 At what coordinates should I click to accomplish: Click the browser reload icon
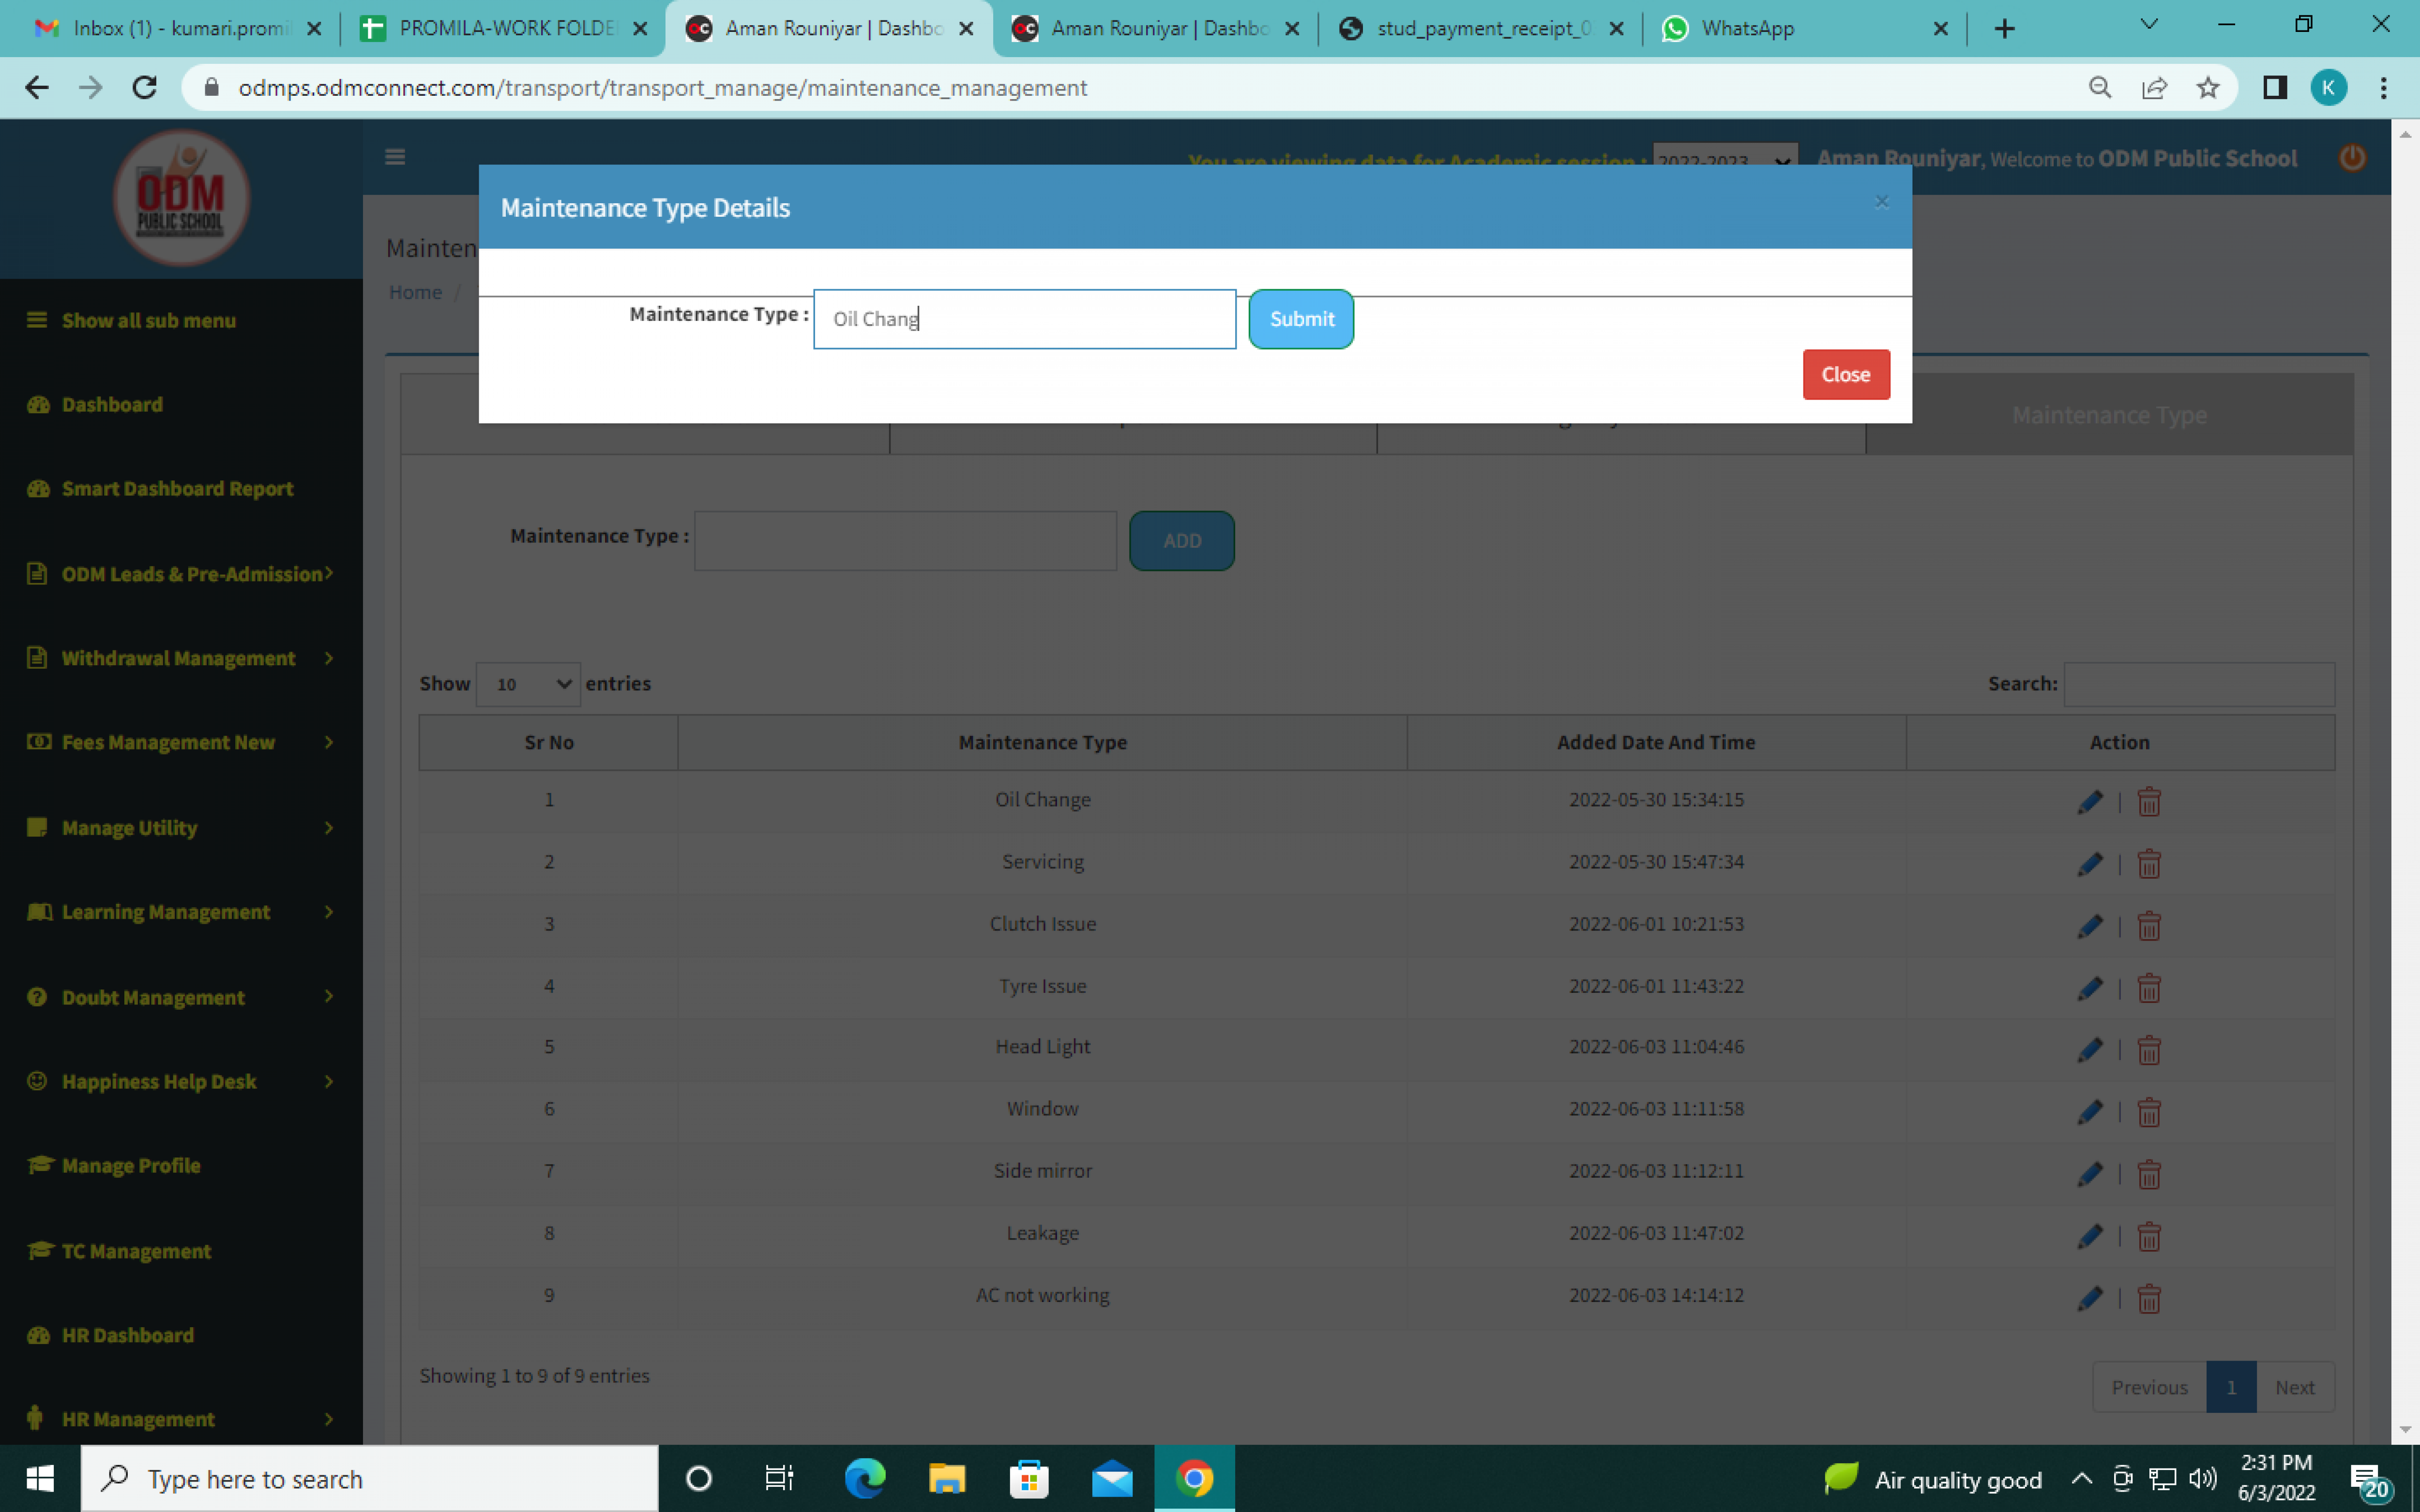tap(145, 88)
